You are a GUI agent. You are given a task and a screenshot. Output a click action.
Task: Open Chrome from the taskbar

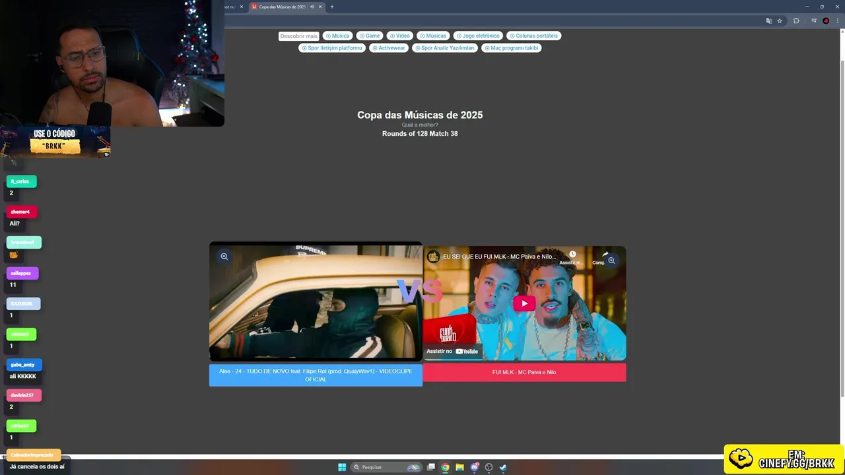pyautogui.click(x=446, y=467)
